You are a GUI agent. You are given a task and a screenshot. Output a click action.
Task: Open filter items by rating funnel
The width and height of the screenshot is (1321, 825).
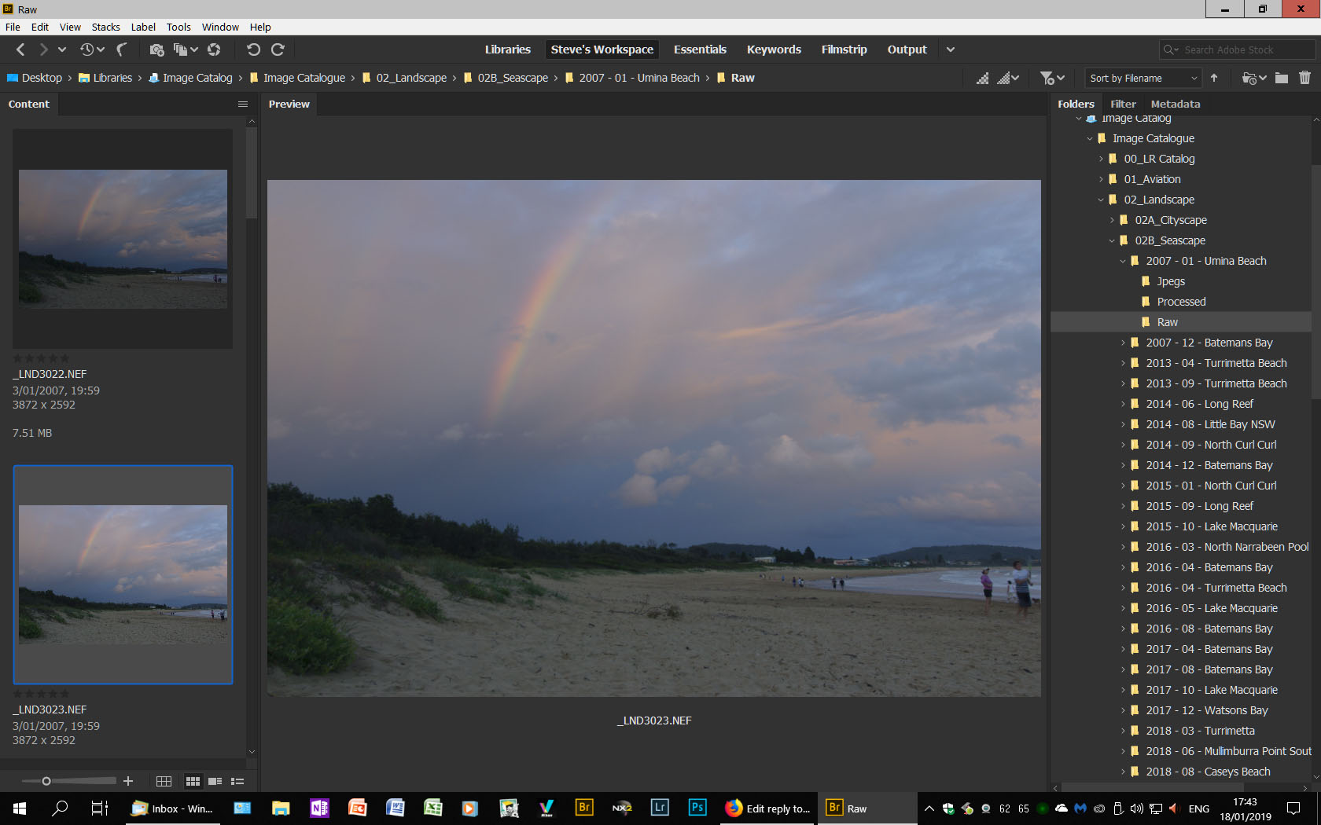(1047, 78)
